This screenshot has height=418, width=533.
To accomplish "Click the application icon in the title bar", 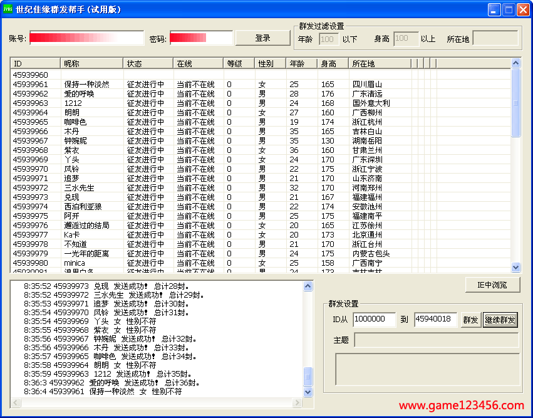I will [x=8, y=9].
